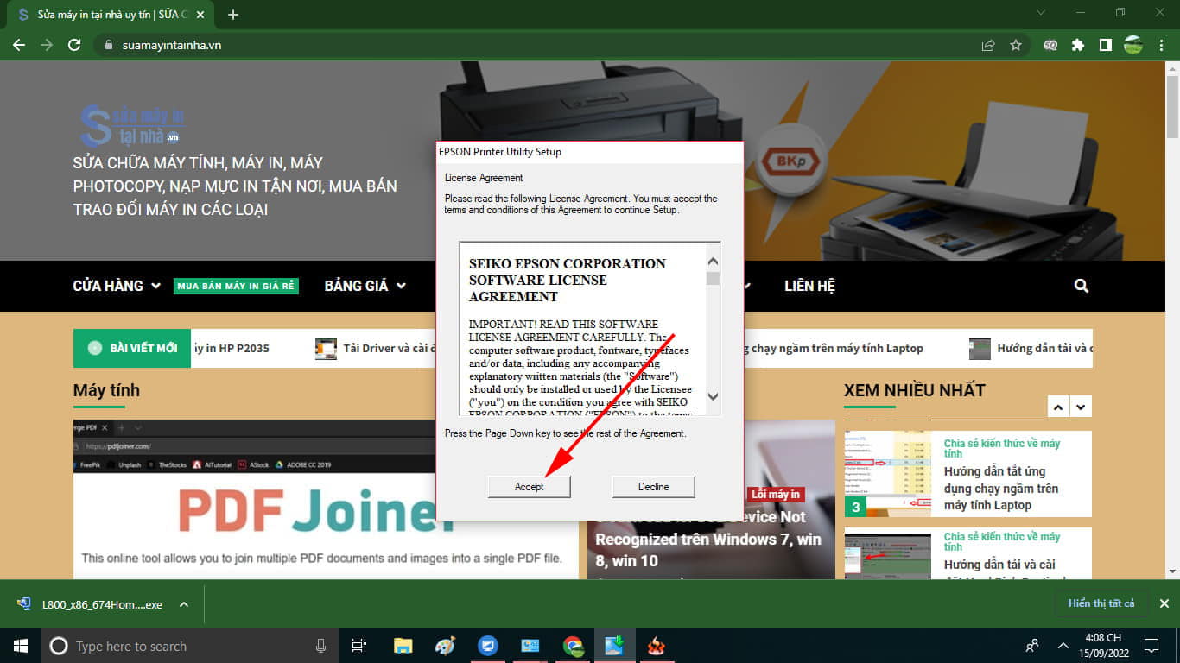Open Hướng dẫn tắt ứng dụng chạy ngầm article
The height and width of the screenshot is (663, 1180).
coord(1001,489)
